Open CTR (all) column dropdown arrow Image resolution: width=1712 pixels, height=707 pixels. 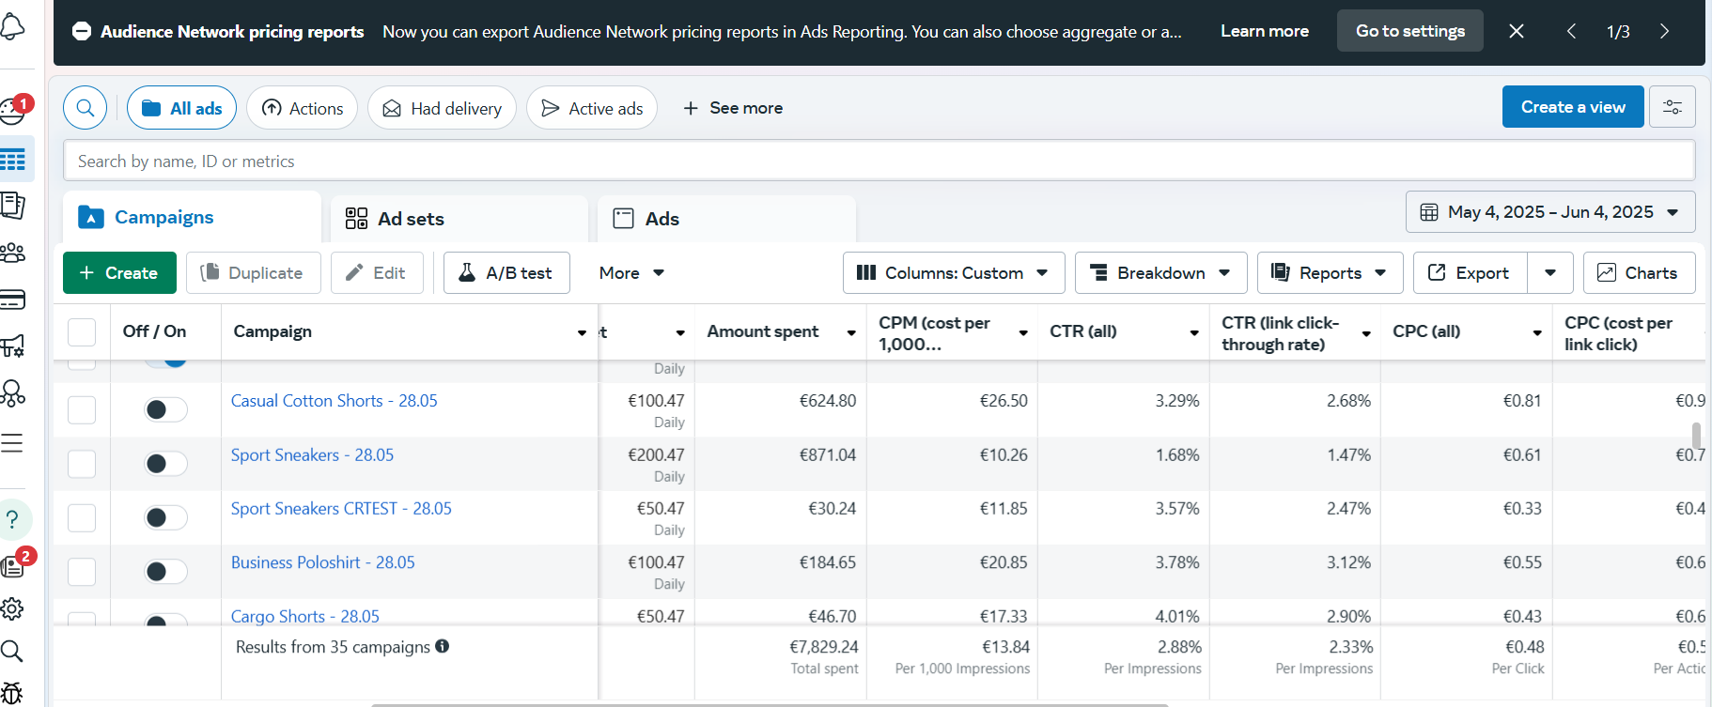(1194, 332)
